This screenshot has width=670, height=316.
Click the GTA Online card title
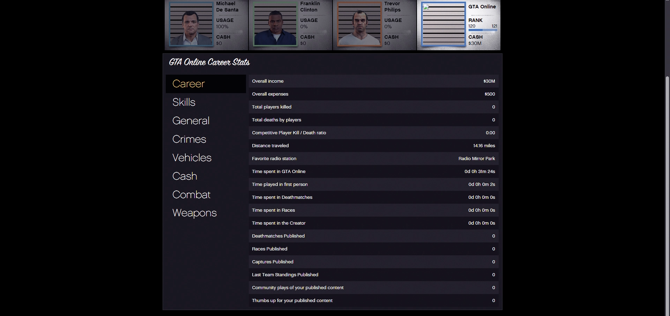tap(482, 7)
